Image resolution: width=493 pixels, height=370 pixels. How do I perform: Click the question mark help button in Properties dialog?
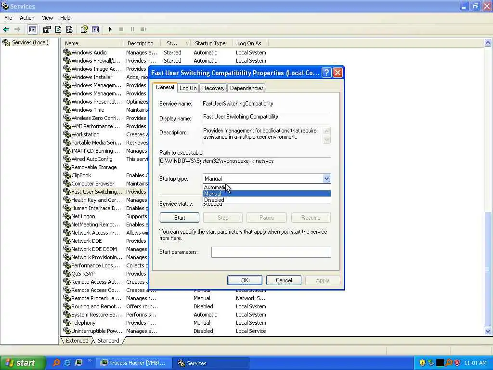(x=327, y=73)
